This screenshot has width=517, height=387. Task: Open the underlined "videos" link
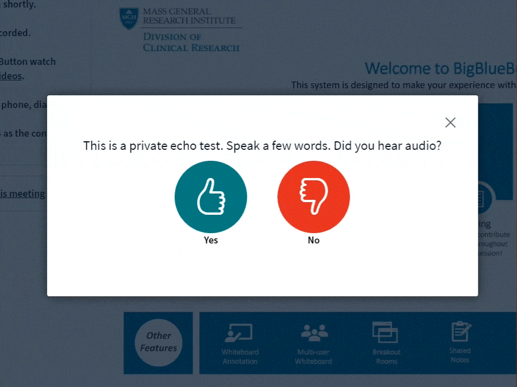[x=11, y=76]
